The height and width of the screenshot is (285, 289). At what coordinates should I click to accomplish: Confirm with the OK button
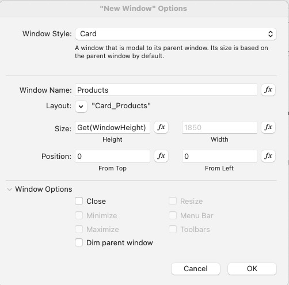click(252, 268)
